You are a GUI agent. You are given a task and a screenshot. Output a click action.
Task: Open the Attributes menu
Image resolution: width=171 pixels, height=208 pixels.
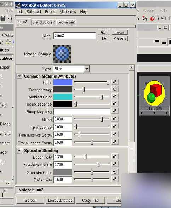coord(68,12)
